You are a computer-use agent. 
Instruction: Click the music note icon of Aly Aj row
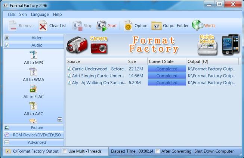tap(70, 82)
